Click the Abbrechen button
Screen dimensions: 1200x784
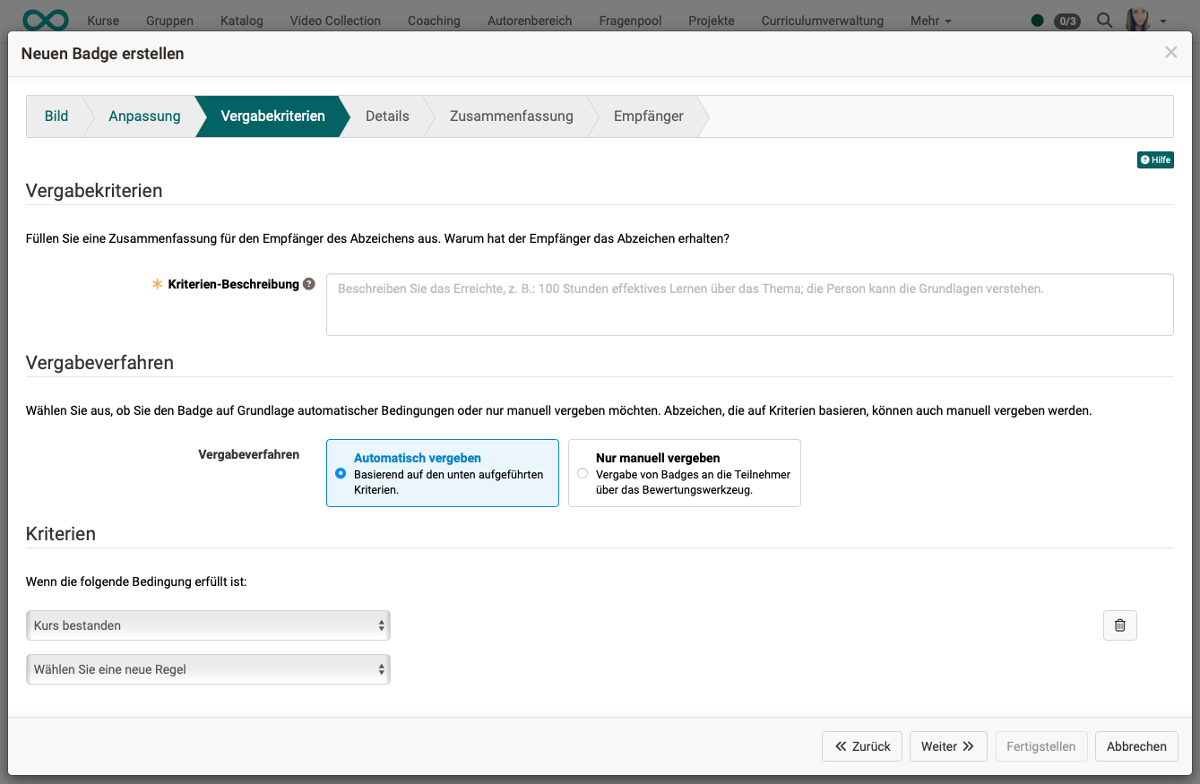[x=1136, y=745]
